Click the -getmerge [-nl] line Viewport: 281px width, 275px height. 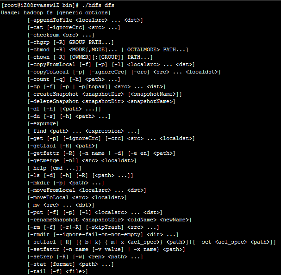(x=82, y=161)
